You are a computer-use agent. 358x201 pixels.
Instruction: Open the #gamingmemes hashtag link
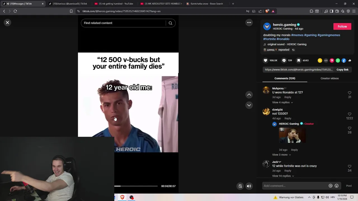[329, 35]
